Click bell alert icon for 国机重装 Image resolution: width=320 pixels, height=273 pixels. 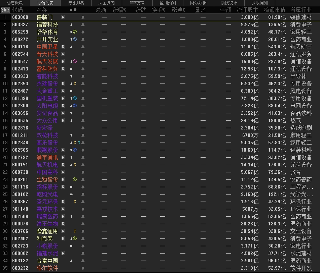83,99
